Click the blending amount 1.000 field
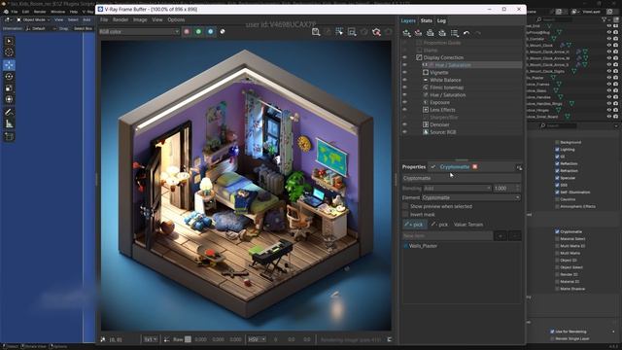 [x=506, y=189]
